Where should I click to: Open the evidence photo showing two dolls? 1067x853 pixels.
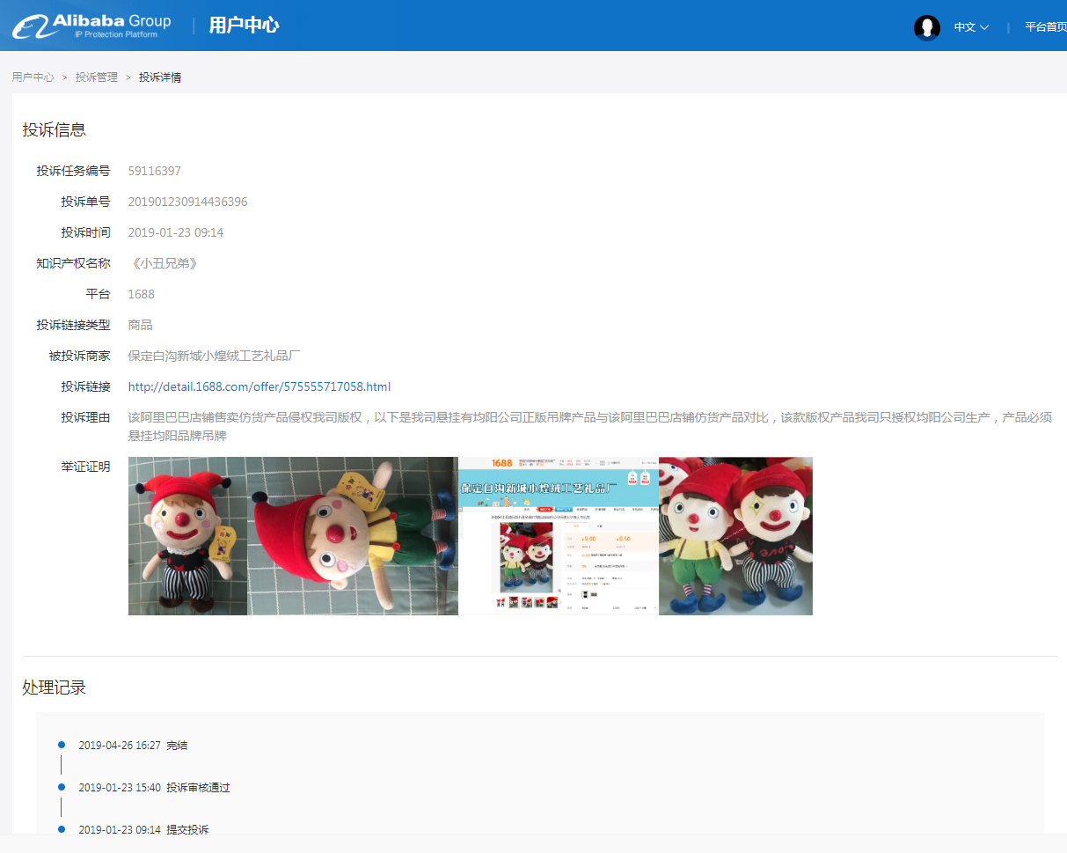pos(735,536)
